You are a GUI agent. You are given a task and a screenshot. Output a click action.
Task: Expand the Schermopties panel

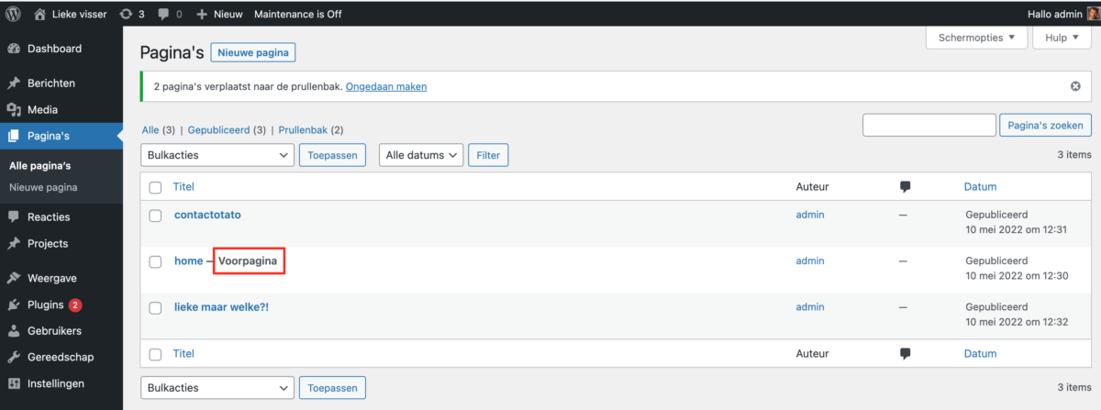(975, 38)
